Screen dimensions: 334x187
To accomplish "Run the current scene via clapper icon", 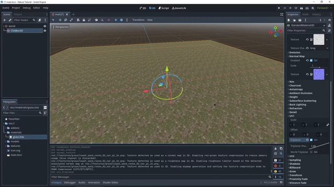I will (x=302, y=8).
